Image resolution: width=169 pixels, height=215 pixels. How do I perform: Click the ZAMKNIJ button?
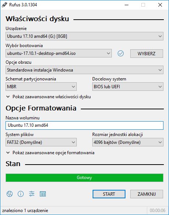[146, 194]
